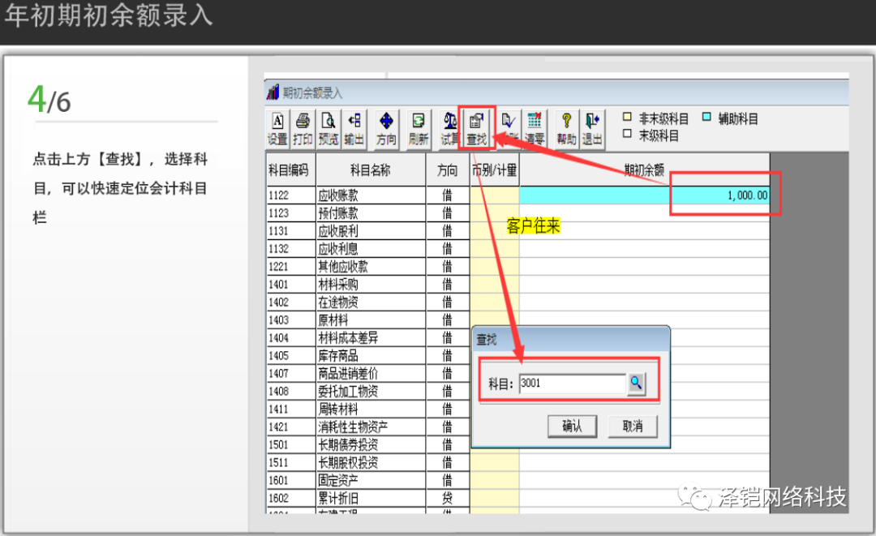
Task: Click the magnifier icon beside the 科目 field
Action: click(x=636, y=384)
